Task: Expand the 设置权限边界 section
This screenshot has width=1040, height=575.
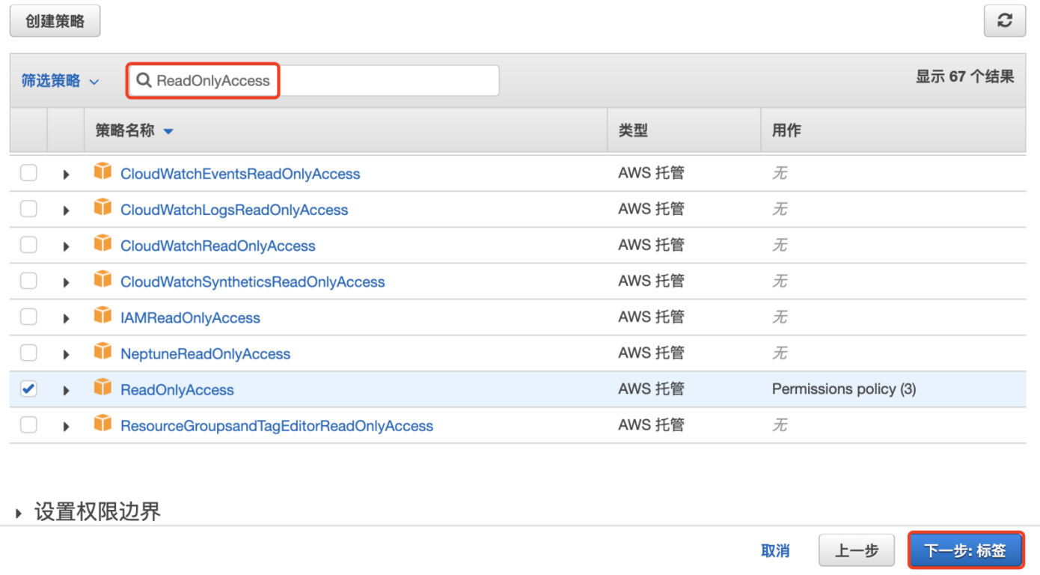Action: tap(88, 512)
